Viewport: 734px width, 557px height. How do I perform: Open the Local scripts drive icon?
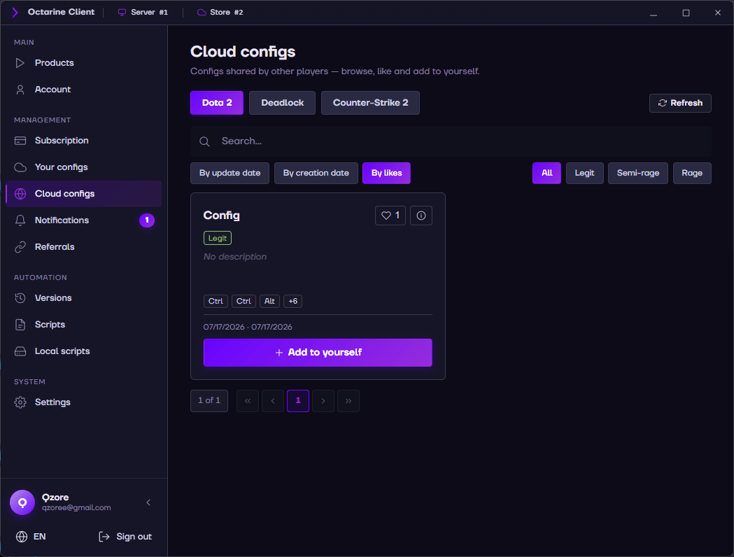[x=20, y=351]
